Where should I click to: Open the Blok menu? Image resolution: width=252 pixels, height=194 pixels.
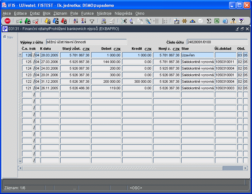point(47,13)
